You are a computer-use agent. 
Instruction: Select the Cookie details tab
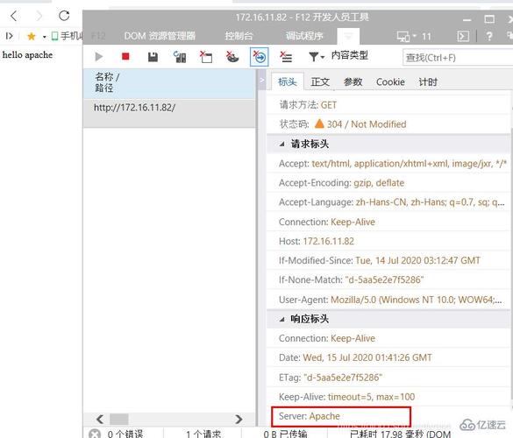tap(390, 81)
